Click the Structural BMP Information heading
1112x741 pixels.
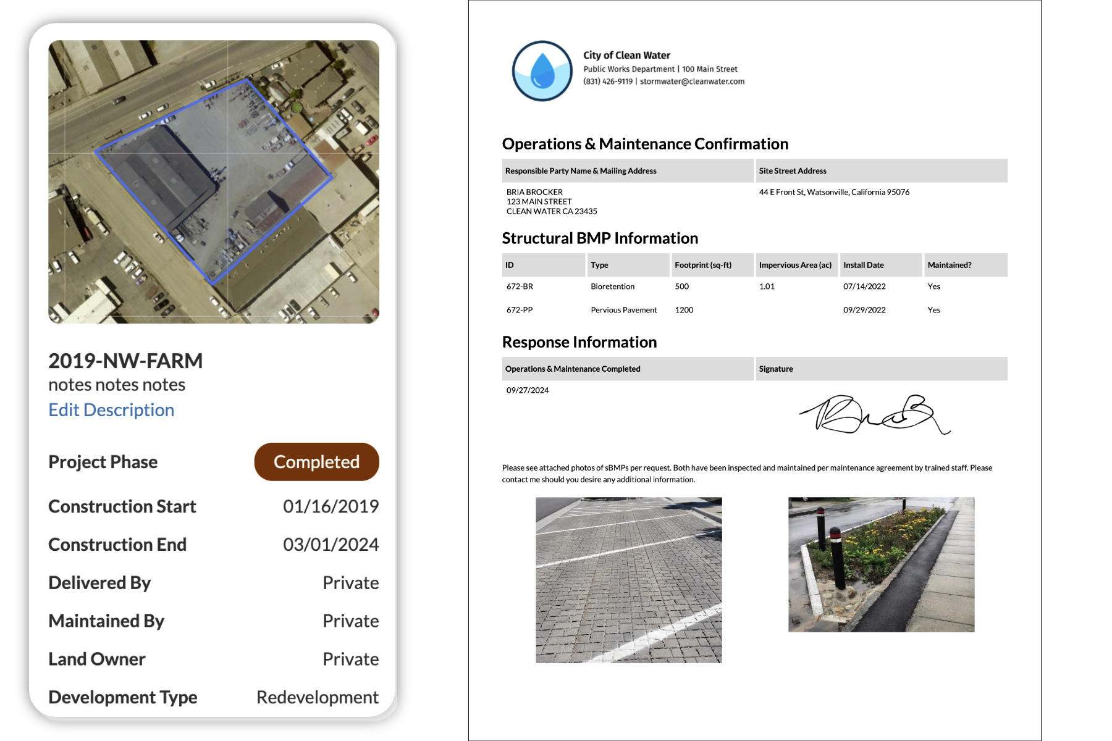(600, 238)
